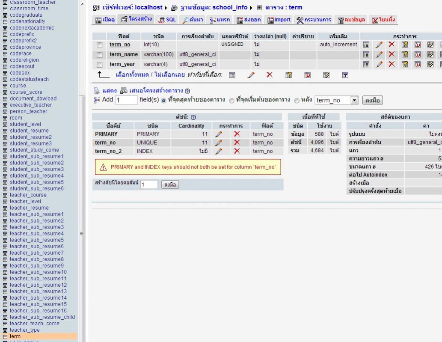Open the กระบวนการ (Operations) tab
The image size is (442, 342).
point(314,20)
